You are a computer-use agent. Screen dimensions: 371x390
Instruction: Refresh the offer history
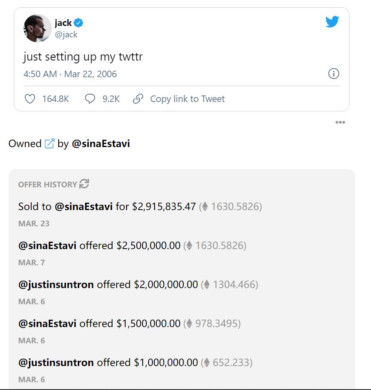coord(84,184)
